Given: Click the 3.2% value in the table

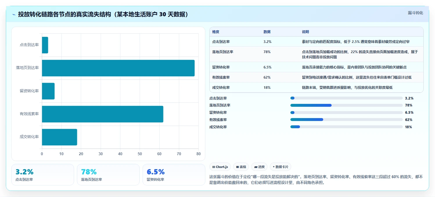Looking at the screenshot, I should click(267, 42).
